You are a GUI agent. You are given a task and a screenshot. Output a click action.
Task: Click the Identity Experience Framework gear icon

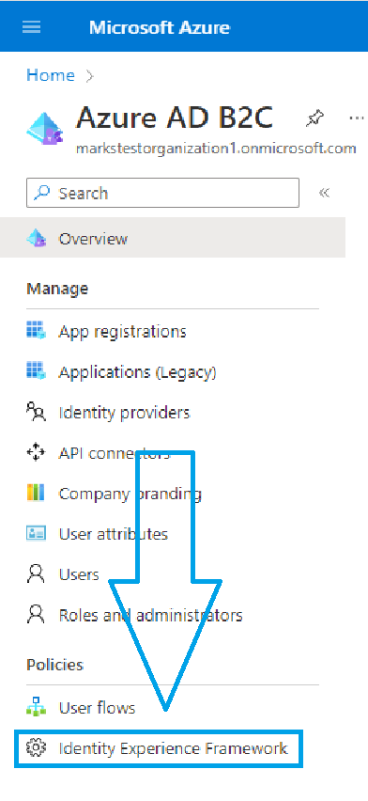36,748
